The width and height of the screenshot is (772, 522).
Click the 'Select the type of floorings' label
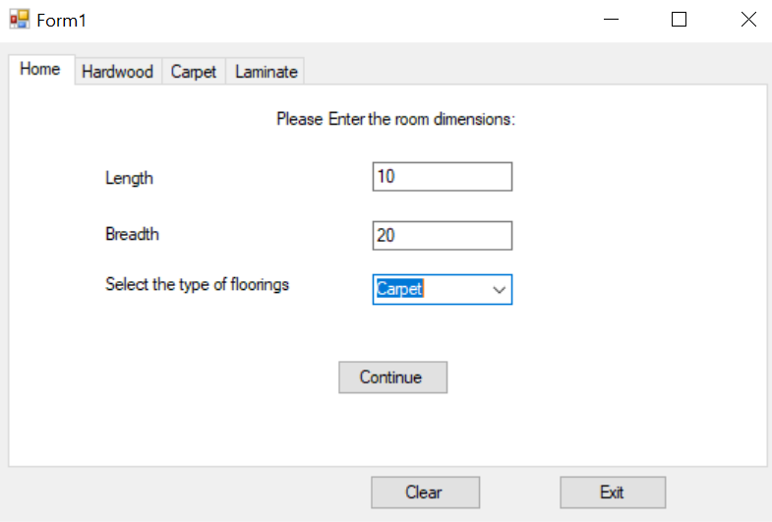197,285
